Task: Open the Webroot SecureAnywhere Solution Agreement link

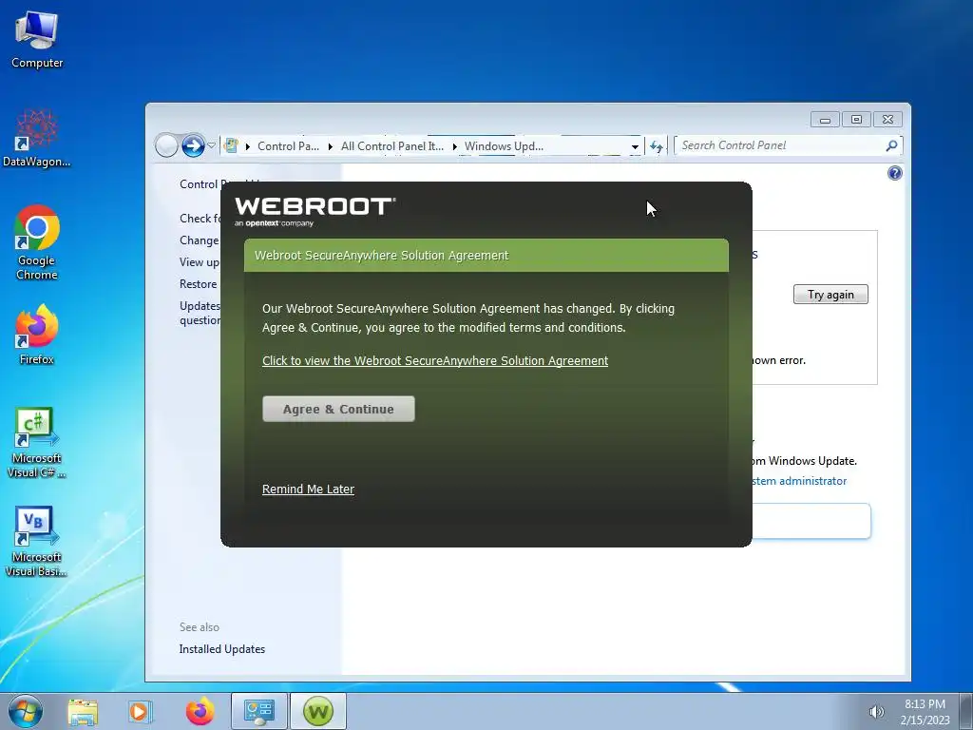Action: [x=435, y=360]
